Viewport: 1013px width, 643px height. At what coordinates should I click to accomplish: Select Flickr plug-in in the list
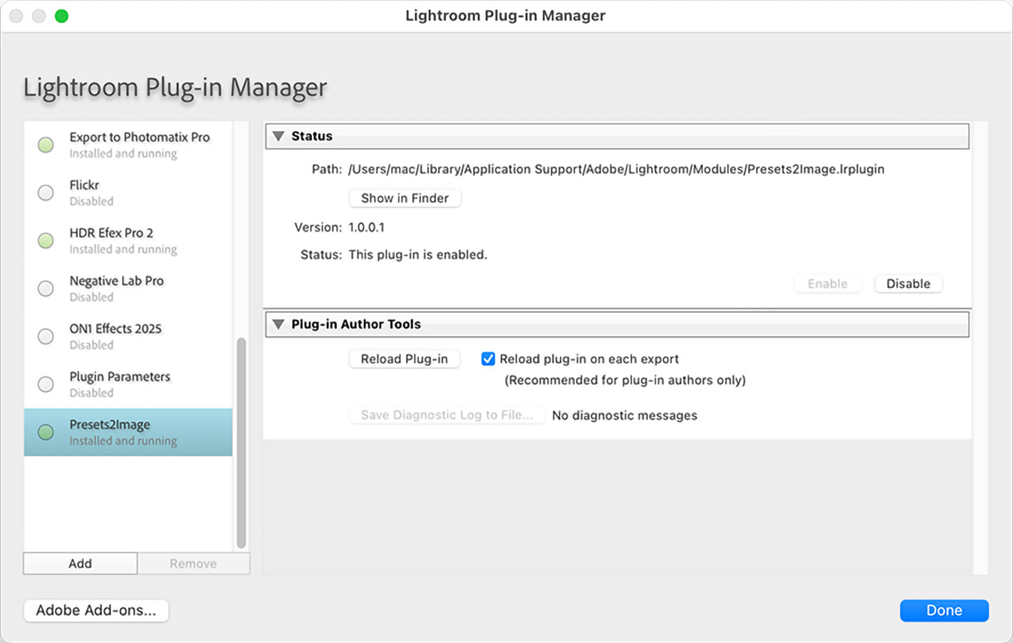(128, 192)
